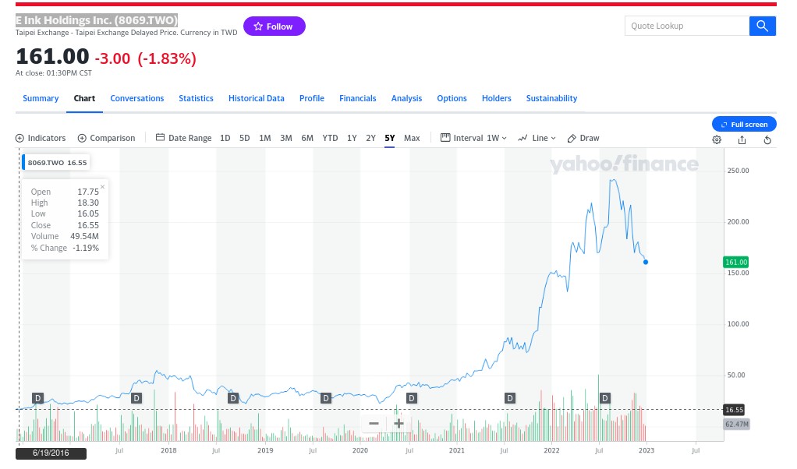
Task: Click the blue current price dot
Action: [646, 263]
